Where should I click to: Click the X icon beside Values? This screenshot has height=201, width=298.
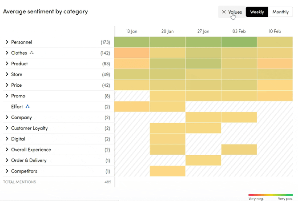(x=224, y=12)
